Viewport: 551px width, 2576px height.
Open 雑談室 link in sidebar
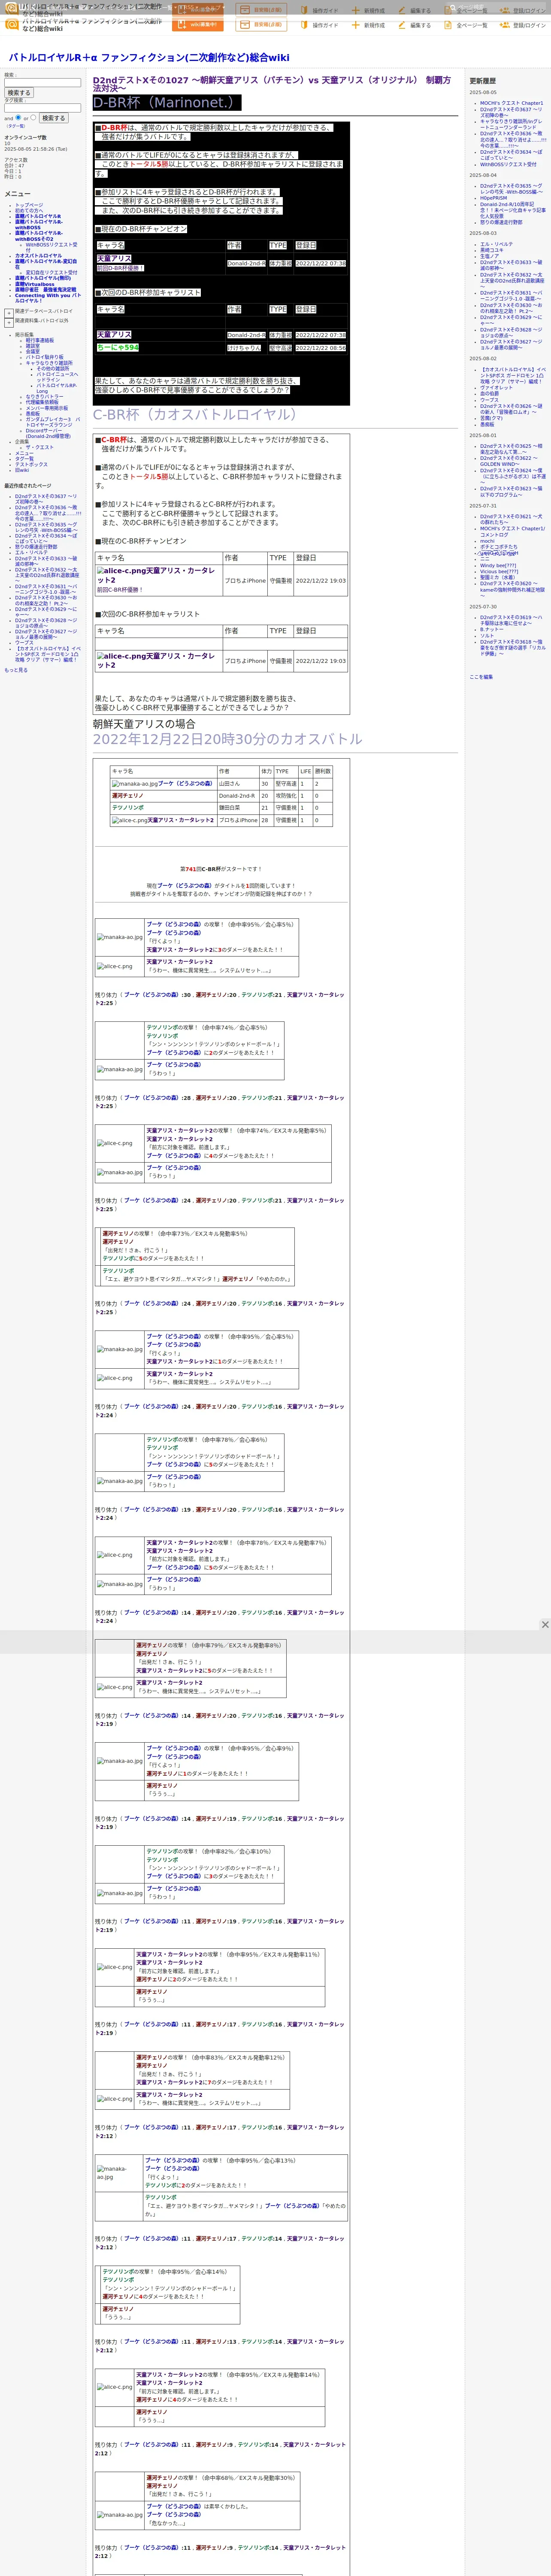point(33,346)
